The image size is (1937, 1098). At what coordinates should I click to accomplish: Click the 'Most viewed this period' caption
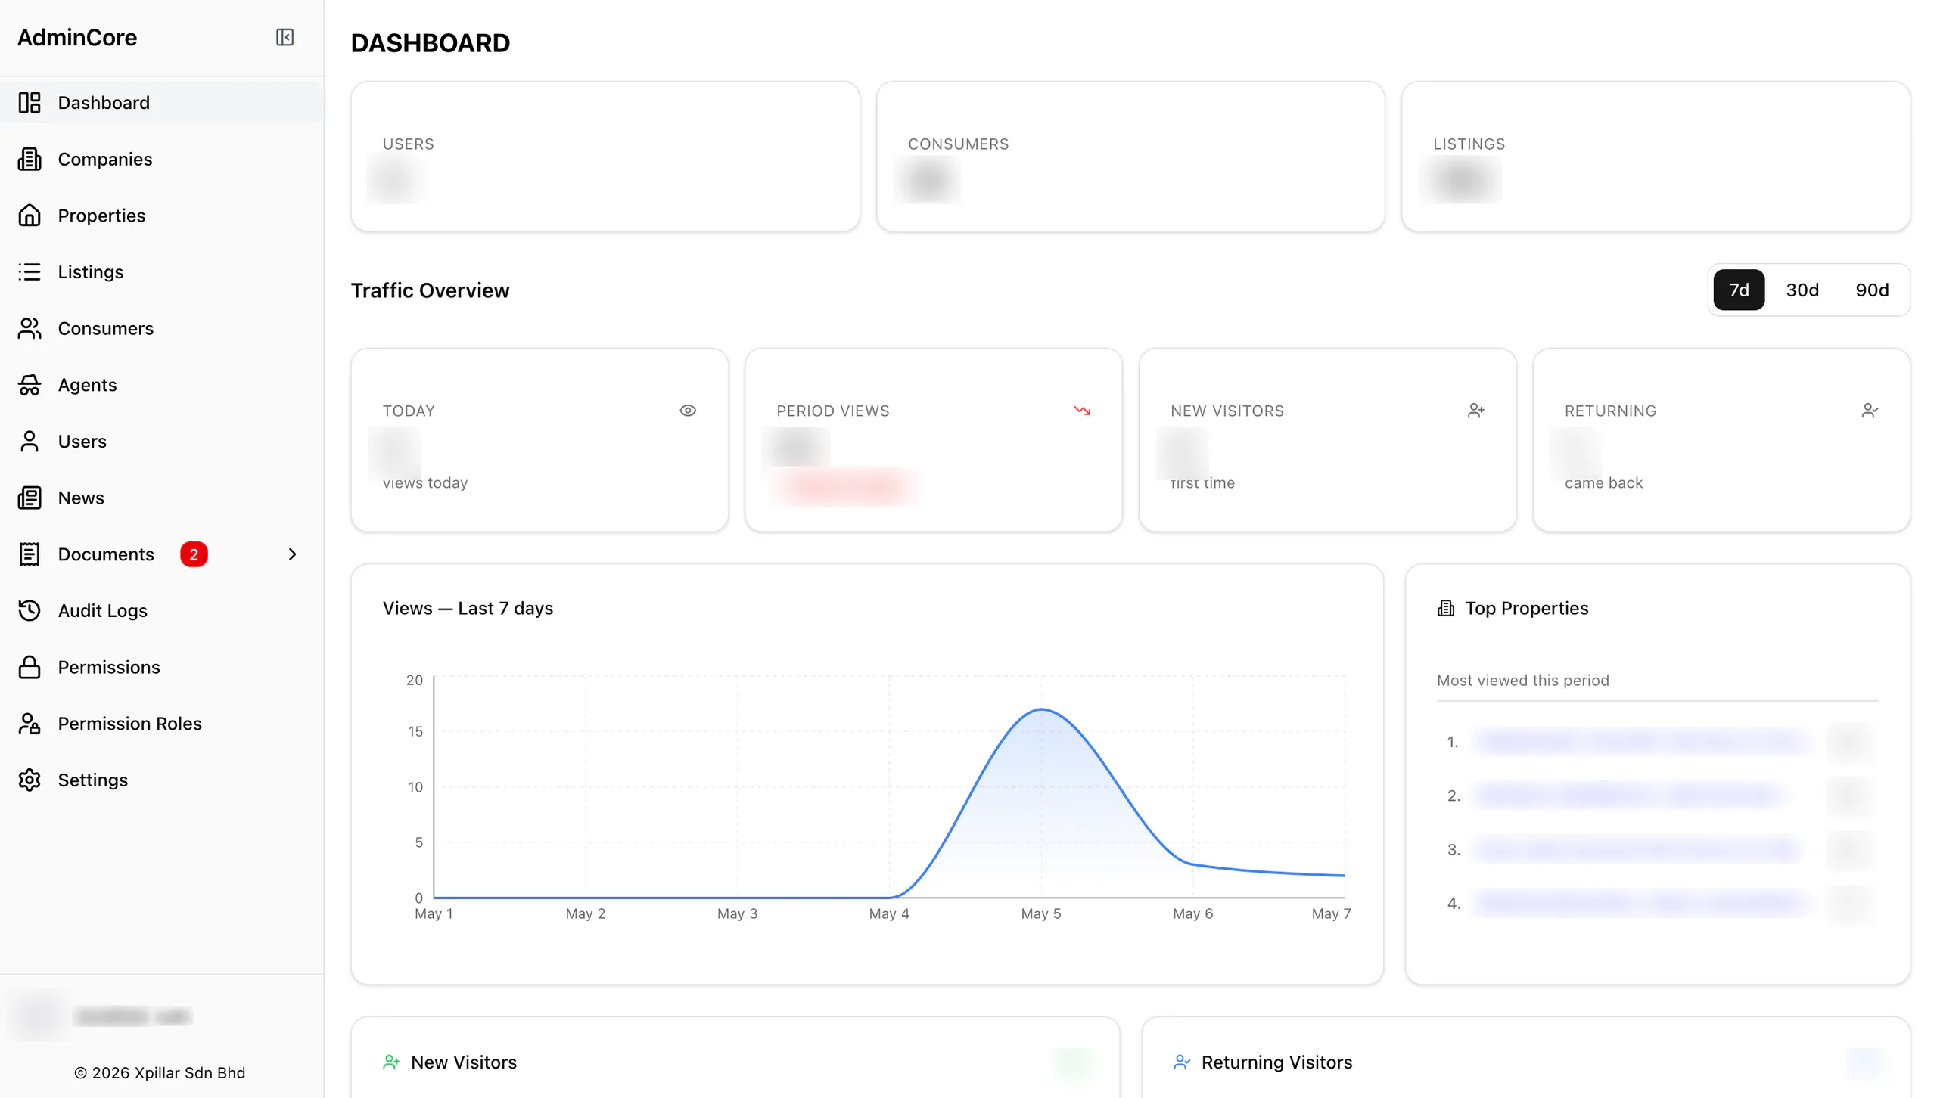click(x=1522, y=680)
